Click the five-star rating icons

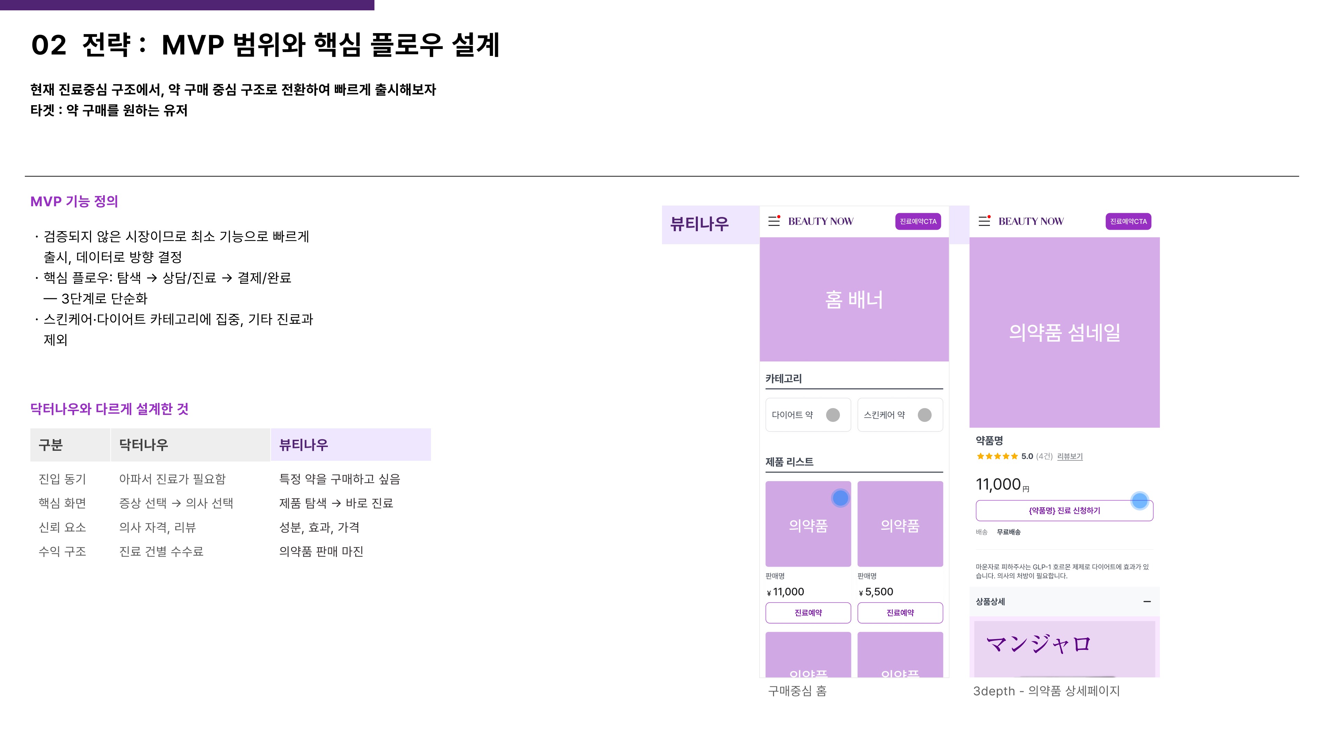click(997, 456)
